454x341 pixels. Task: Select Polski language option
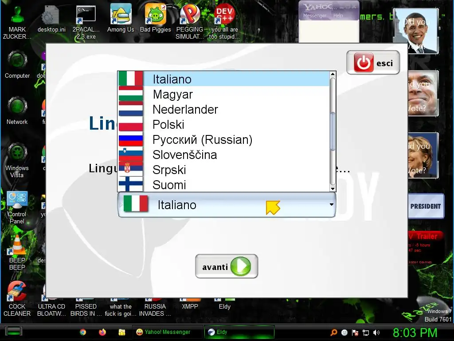pos(223,124)
